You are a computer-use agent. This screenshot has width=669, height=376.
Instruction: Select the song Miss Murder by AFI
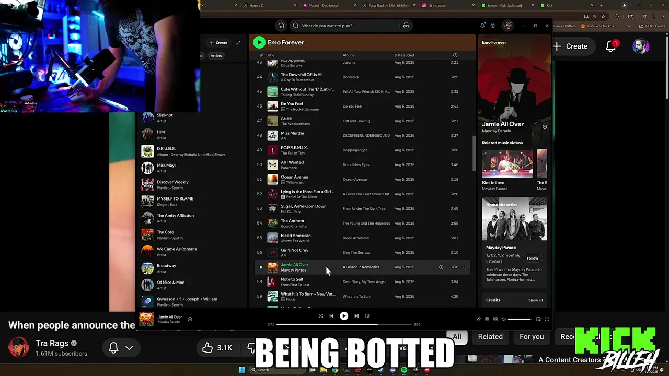pos(362,135)
